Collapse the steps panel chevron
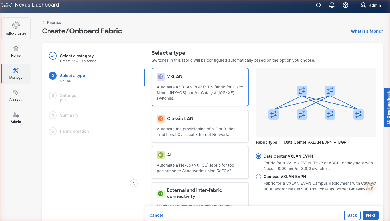Viewport: 390px width, 221px height. point(134,183)
